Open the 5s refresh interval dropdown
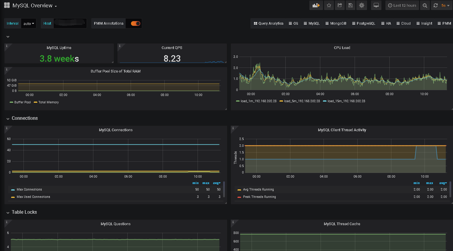 coord(445,6)
